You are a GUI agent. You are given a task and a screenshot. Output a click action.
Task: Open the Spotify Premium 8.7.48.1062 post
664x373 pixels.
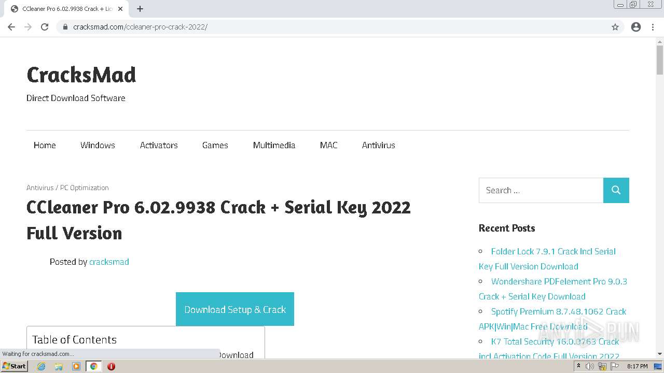tap(552, 319)
